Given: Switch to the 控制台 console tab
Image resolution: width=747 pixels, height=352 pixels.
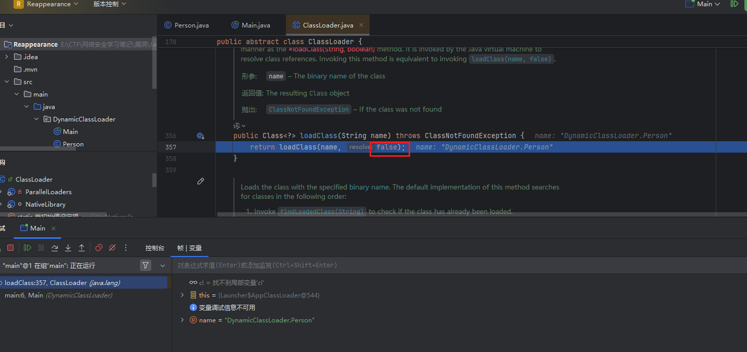Looking at the screenshot, I should 155,248.
